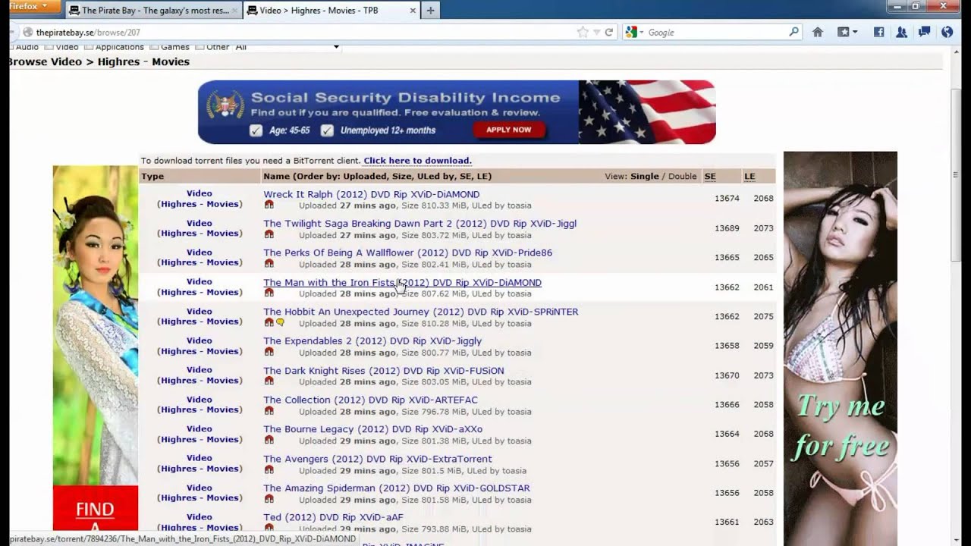Sort torrents by SE column
The image size is (971, 546).
[710, 176]
